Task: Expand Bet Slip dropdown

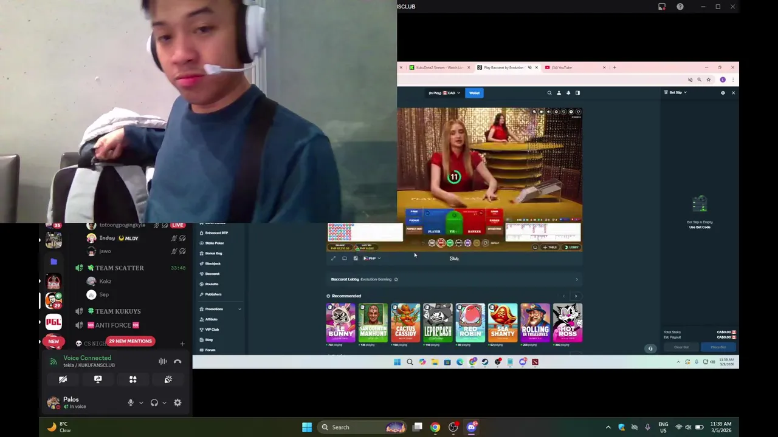Action: pos(675,92)
